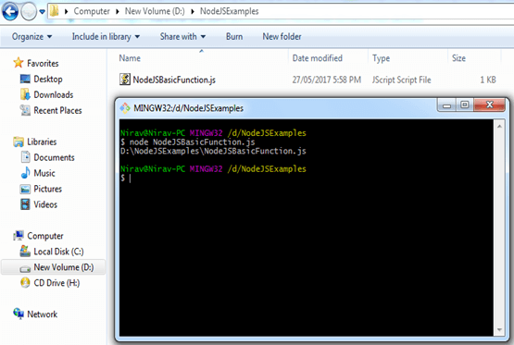Select Network in the navigation pane
This screenshot has width=514, height=345.
tap(42, 314)
